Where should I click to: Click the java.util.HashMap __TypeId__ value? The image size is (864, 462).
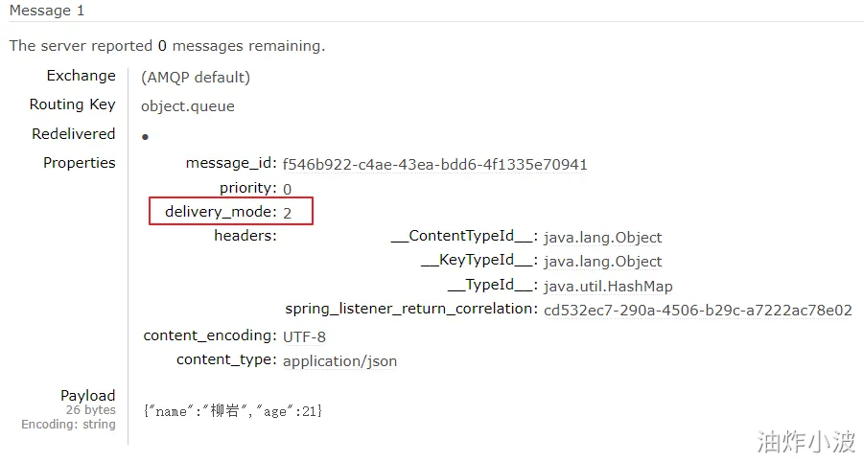608,286
